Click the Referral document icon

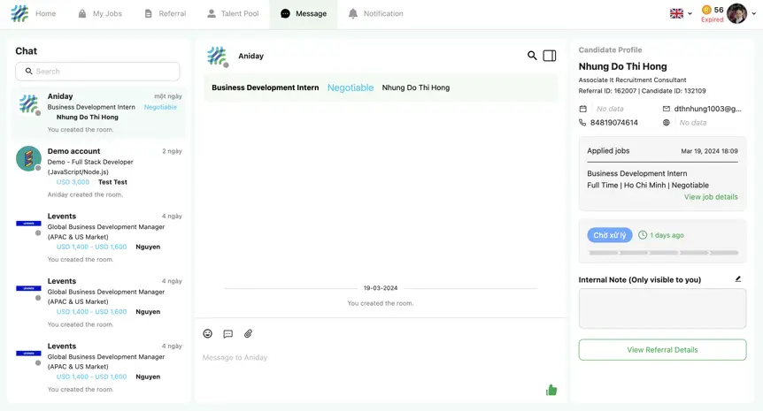pos(149,13)
